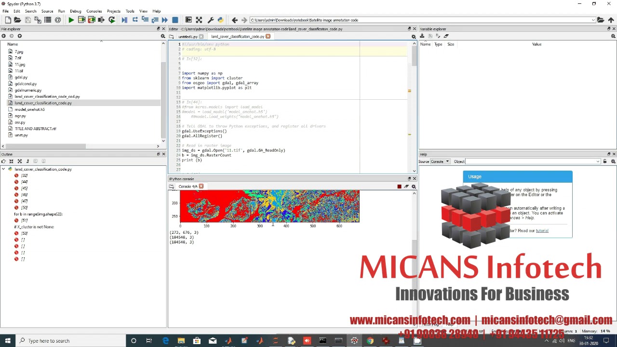Open Help Source Console dropdown
Image resolution: width=617 pixels, height=347 pixels.
pyautogui.click(x=440, y=161)
